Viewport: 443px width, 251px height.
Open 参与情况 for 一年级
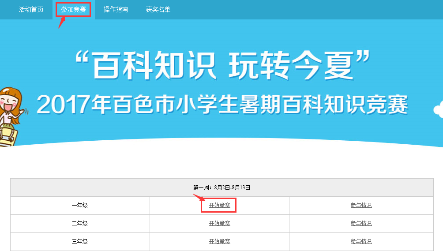[x=361, y=205]
